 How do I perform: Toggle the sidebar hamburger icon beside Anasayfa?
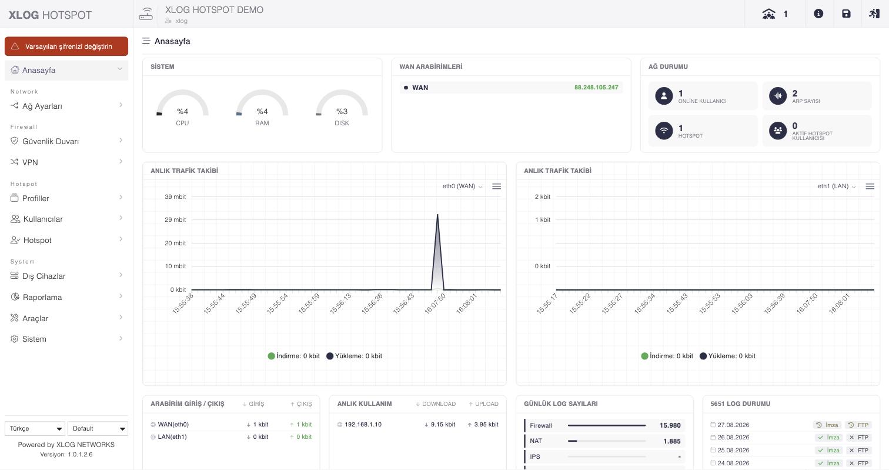point(146,41)
